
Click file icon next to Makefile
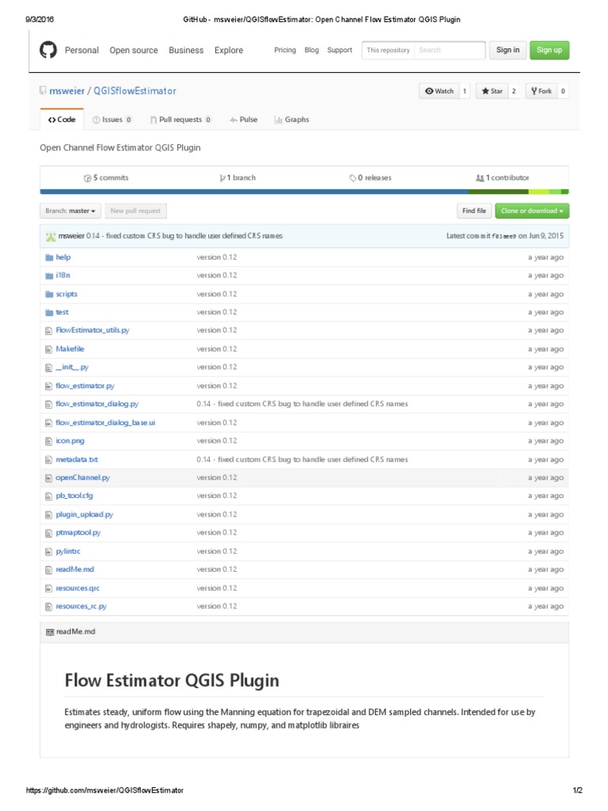[x=48, y=349]
